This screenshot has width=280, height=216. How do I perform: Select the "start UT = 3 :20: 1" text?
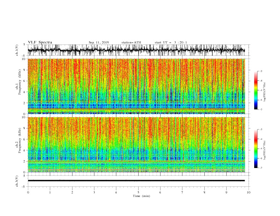(171, 42)
